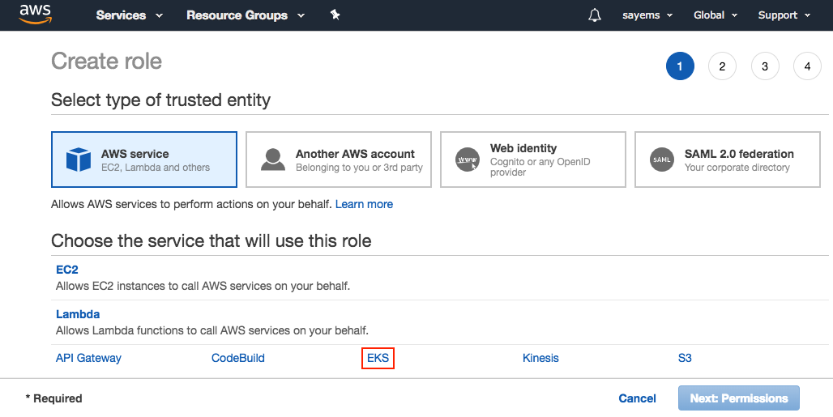This screenshot has height=417, width=833.
Task: Click the Another AWS account person icon
Action: pyautogui.click(x=273, y=160)
